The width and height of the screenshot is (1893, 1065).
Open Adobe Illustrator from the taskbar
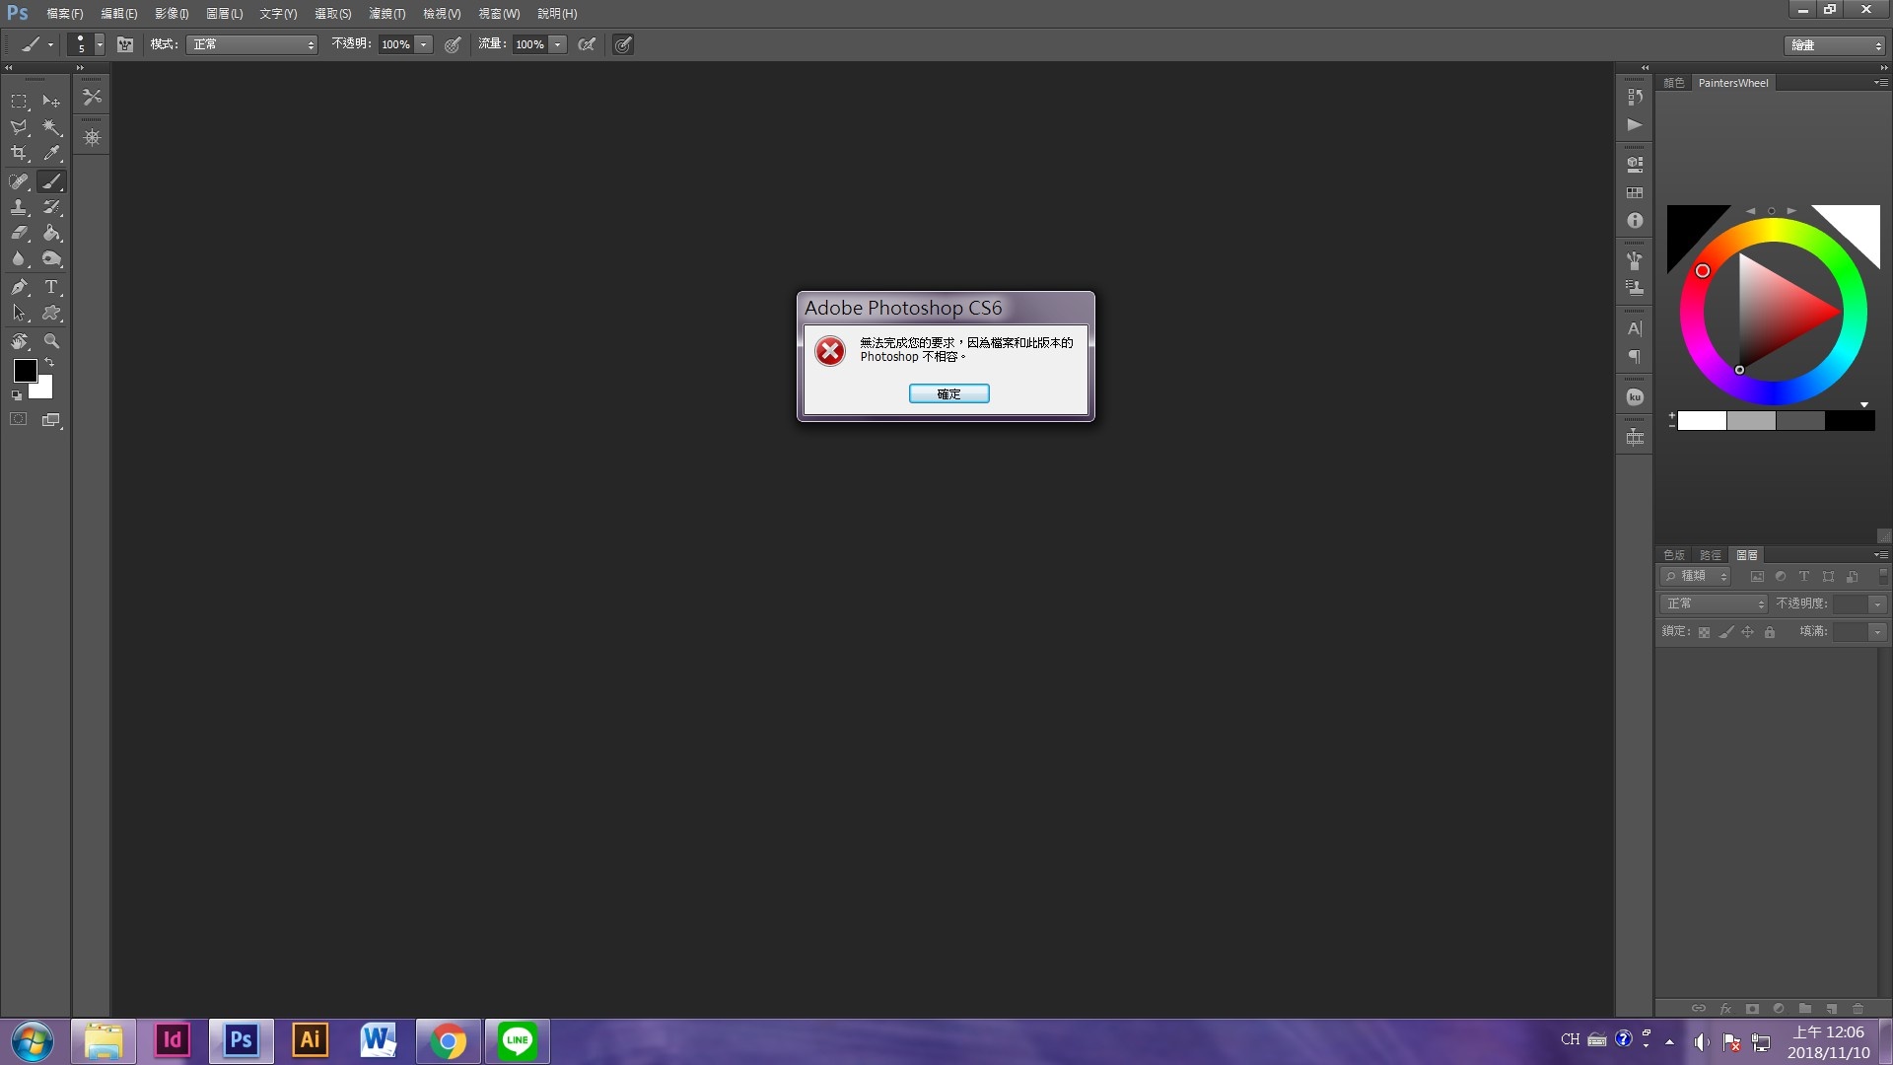point(310,1040)
